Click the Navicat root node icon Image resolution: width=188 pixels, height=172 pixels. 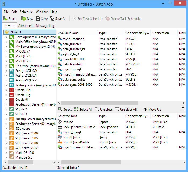coord(7,32)
